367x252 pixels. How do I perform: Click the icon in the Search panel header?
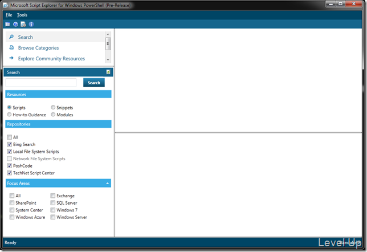[x=108, y=72]
